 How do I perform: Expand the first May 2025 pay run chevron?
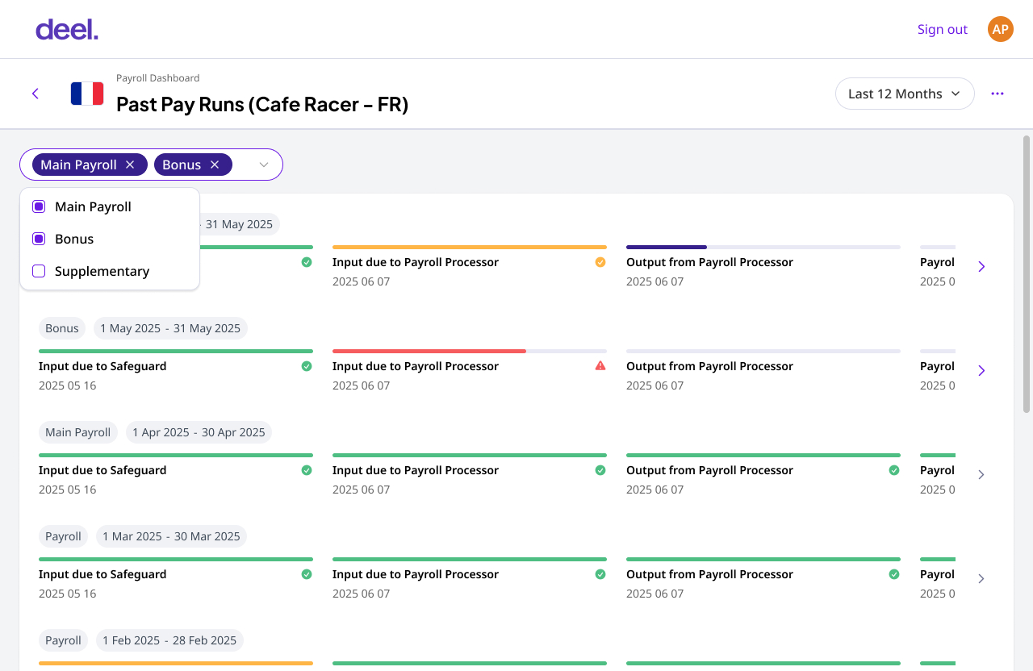(981, 266)
